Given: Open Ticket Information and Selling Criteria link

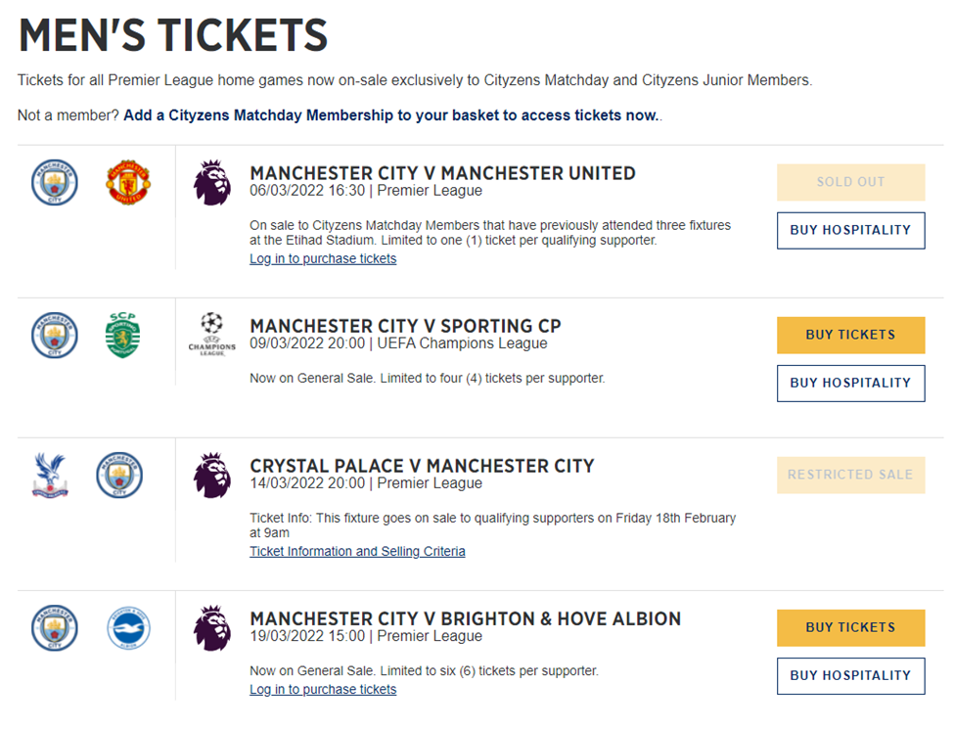Looking at the screenshot, I should point(357,551).
